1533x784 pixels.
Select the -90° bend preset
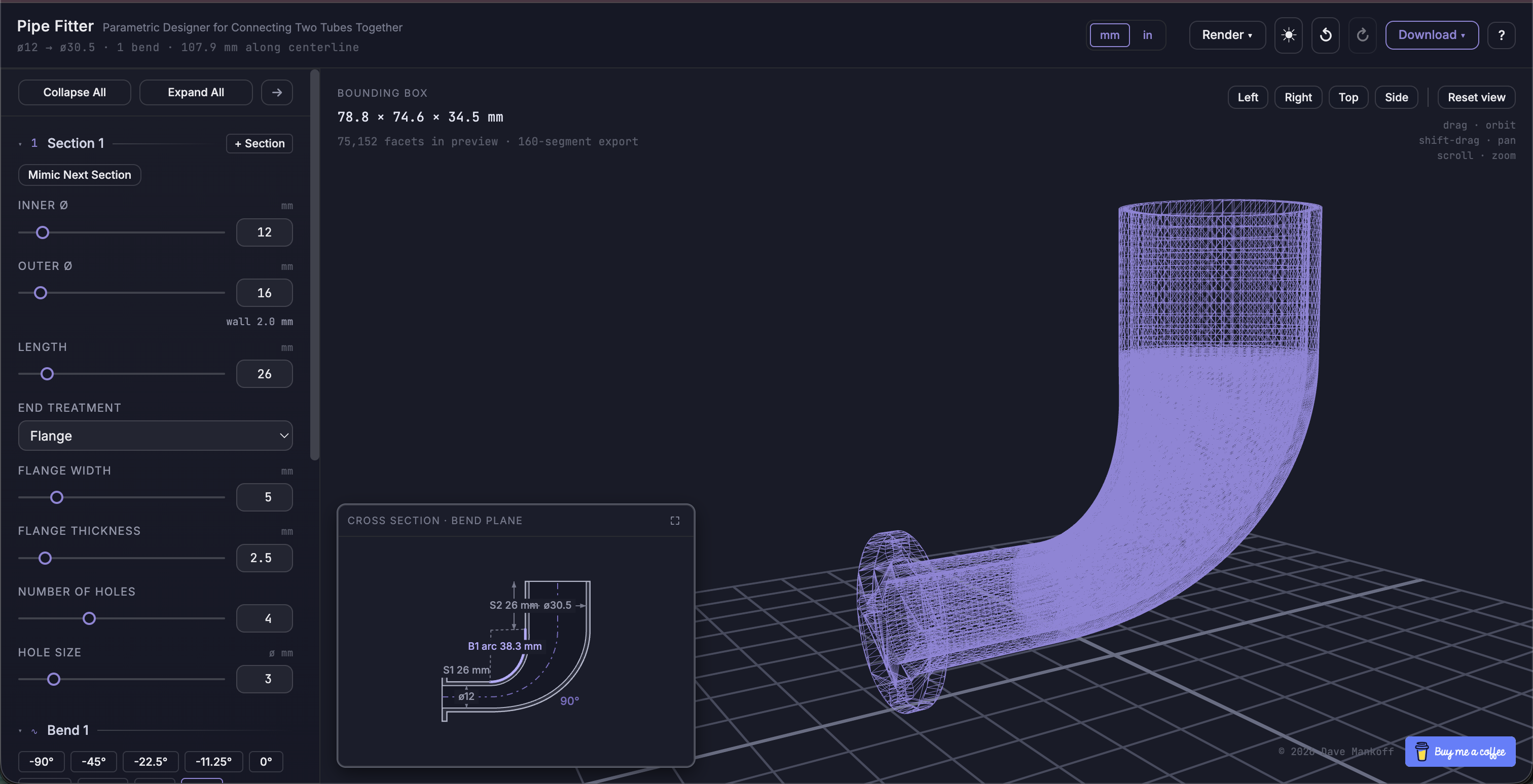(x=41, y=761)
